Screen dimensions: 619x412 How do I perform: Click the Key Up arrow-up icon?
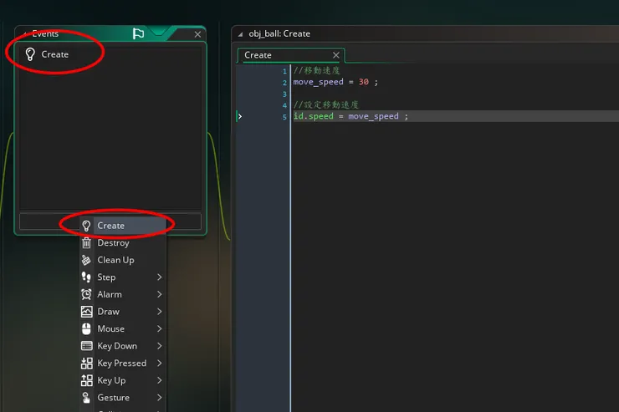tap(86, 380)
